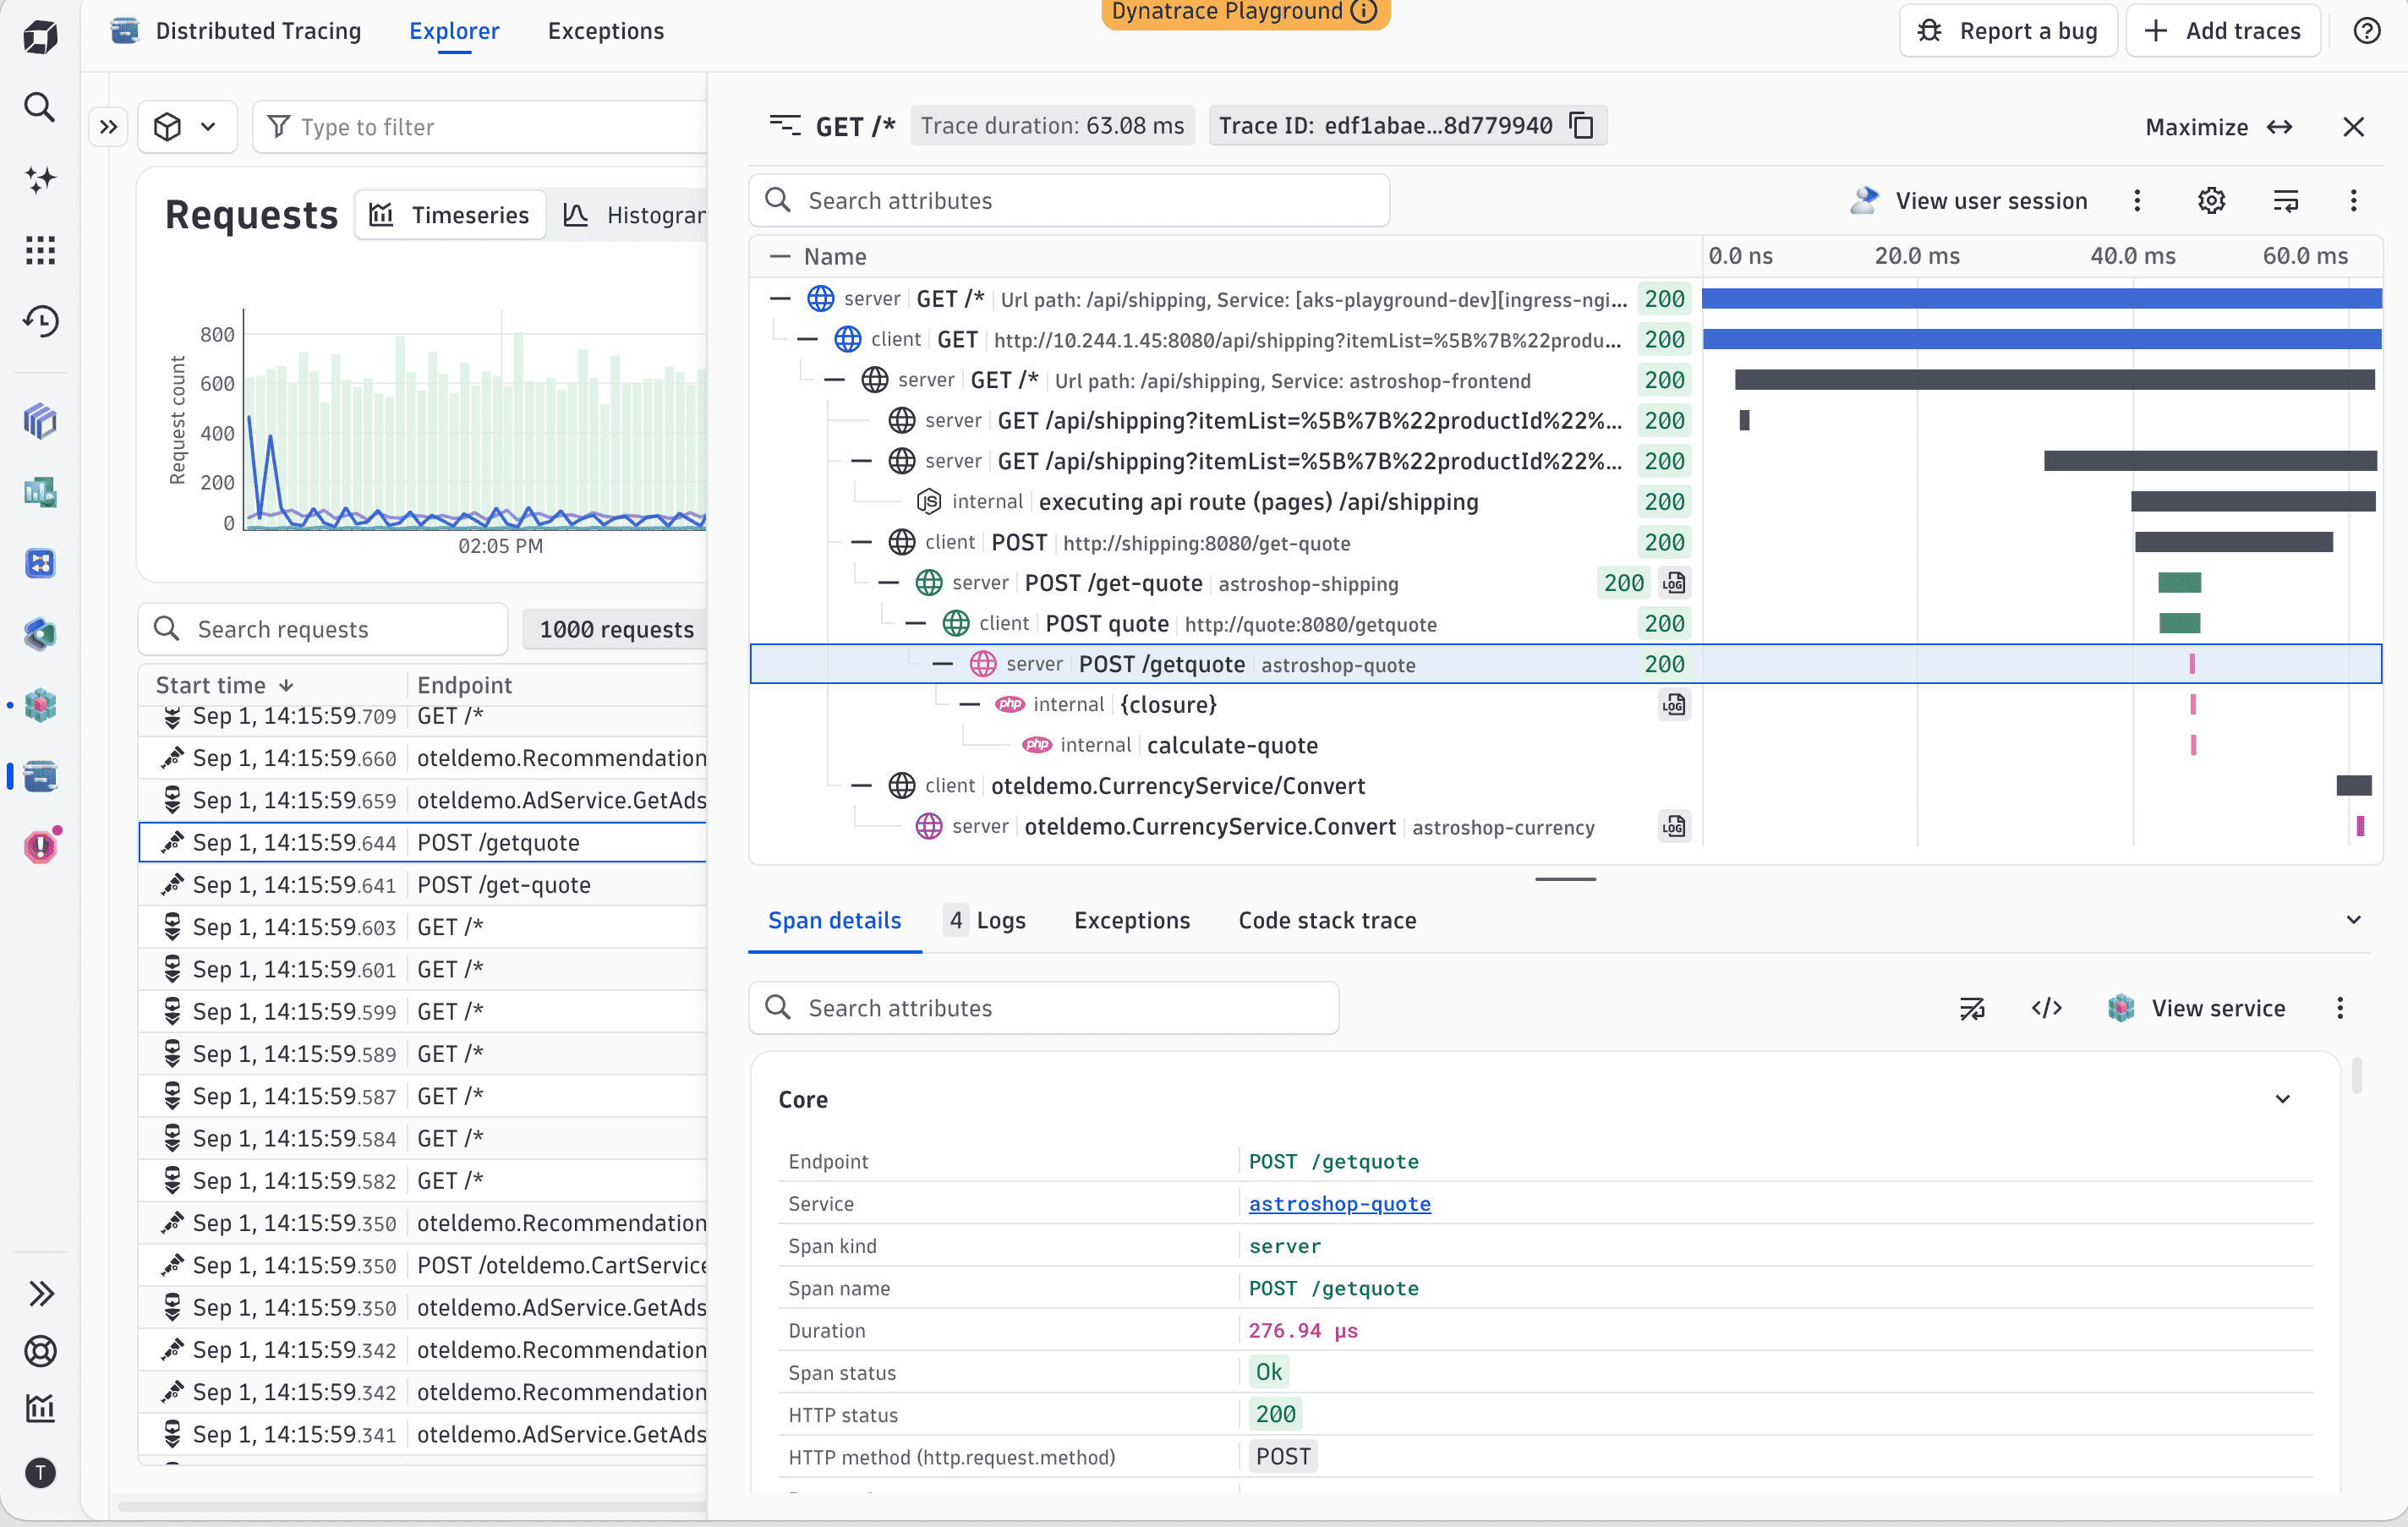
Task: Collapse the client GET 10.244.1.45 span
Action: pyautogui.click(x=808, y=340)
